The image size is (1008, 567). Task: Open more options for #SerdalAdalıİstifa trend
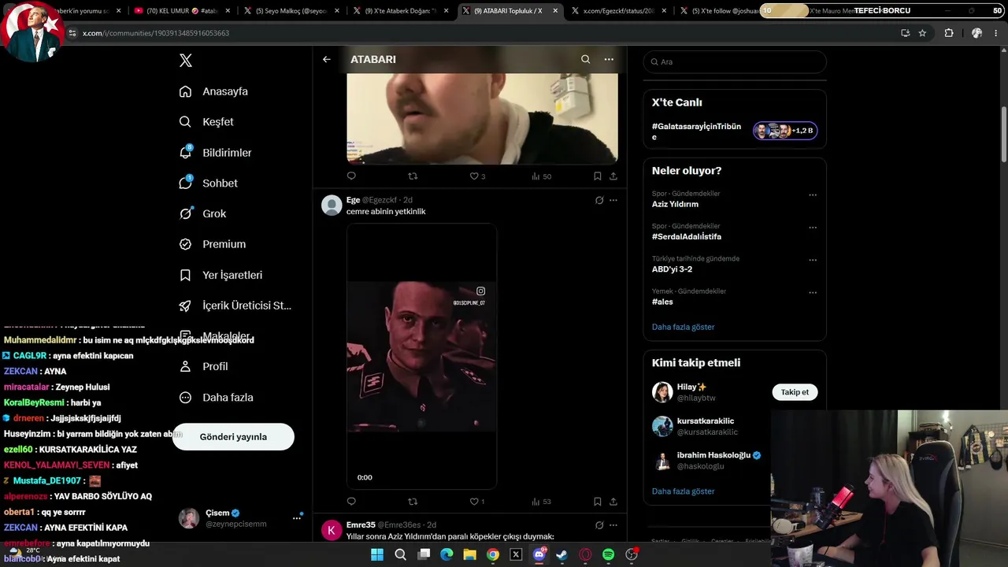[813, 228]
